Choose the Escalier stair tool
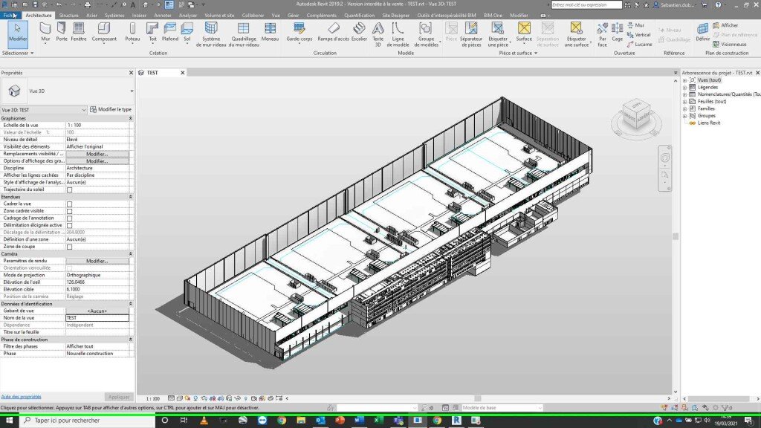Image resolution: width=761 pixels, height=428 pixels. (x=359, y=33)
